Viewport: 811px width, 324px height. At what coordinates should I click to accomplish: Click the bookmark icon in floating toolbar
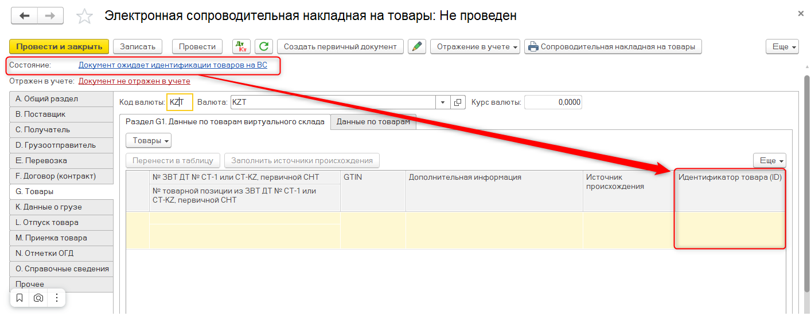[20, 298]
